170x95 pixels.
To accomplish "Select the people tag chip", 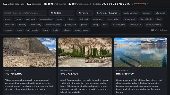I will (84, 25).
